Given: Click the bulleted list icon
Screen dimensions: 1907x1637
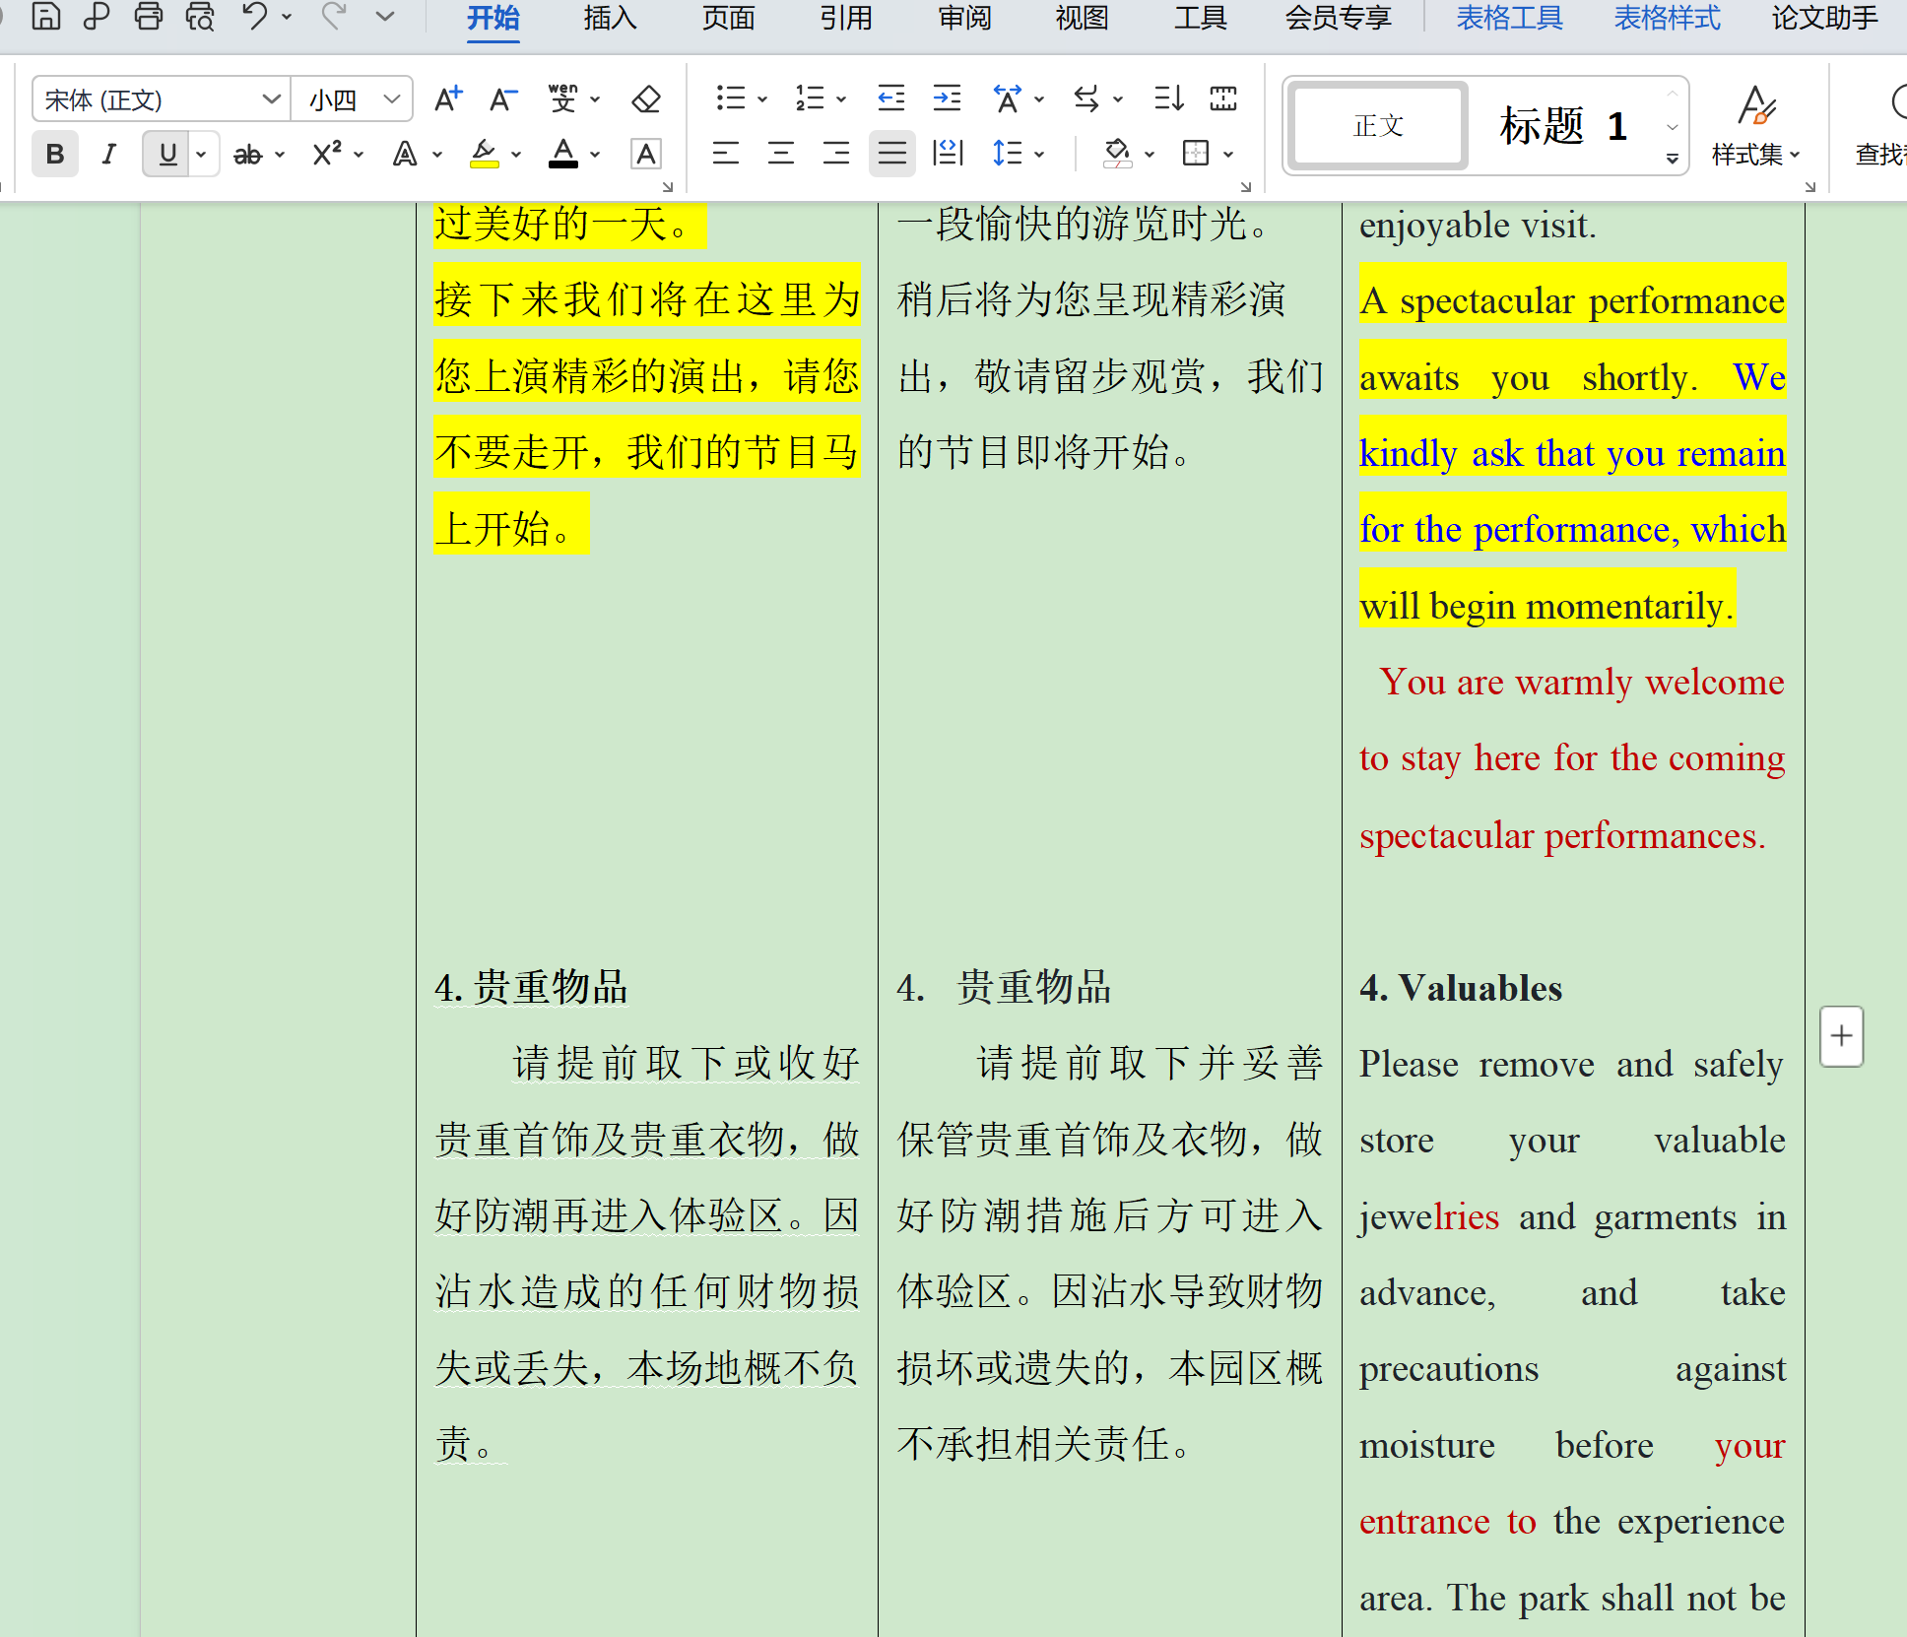Looking at the screenshot, I should tap(730, 98).
